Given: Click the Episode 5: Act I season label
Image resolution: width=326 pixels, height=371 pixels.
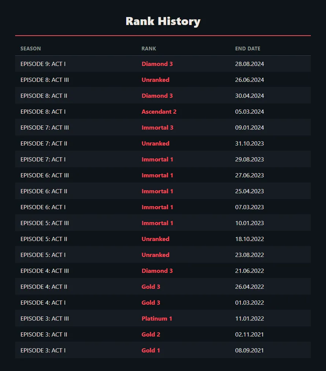Looking at the screenshot, I should 43,255.
